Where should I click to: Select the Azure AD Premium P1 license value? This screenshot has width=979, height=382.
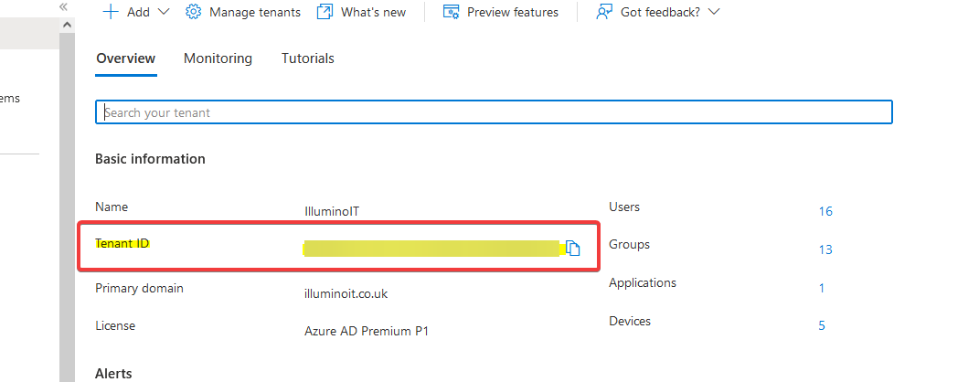pyautogui.click(x=367, y=332)
